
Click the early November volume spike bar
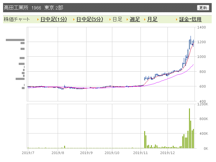[x=145, y=140]
